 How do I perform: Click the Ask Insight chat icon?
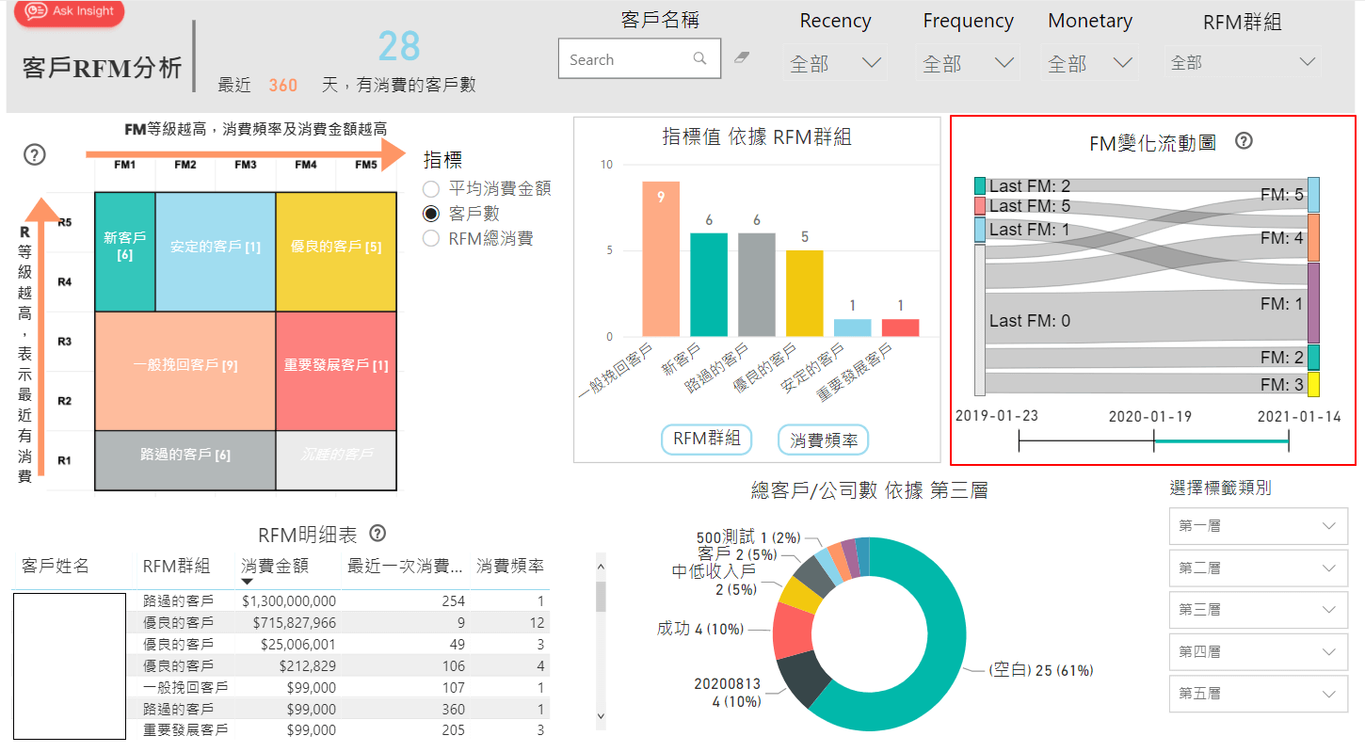[36, 11]
